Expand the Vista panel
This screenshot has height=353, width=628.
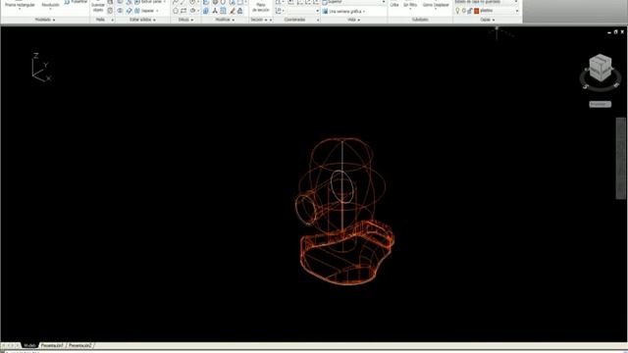(353, 20)
